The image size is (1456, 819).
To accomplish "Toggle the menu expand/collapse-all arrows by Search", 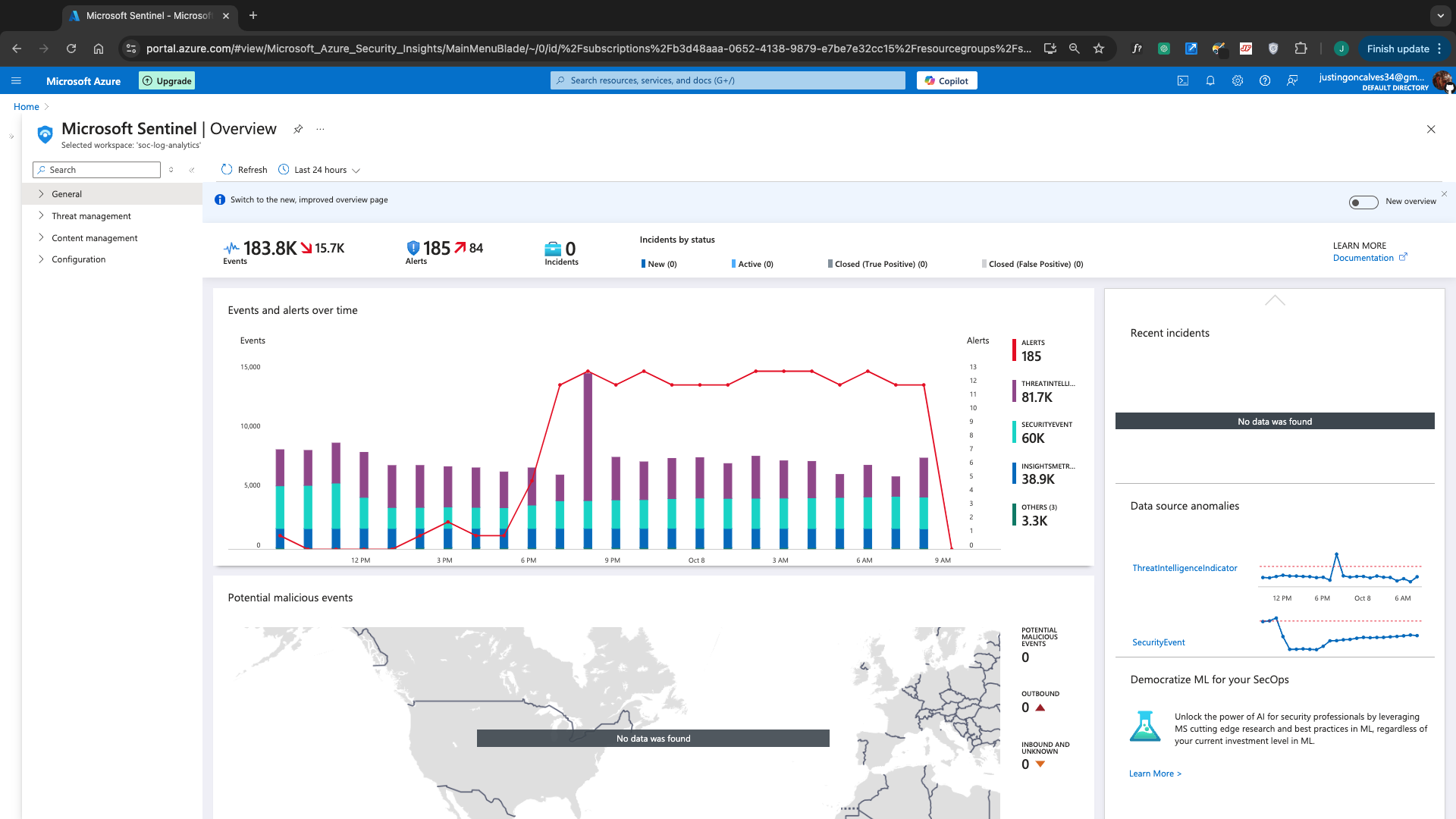I will click(171, 170).
